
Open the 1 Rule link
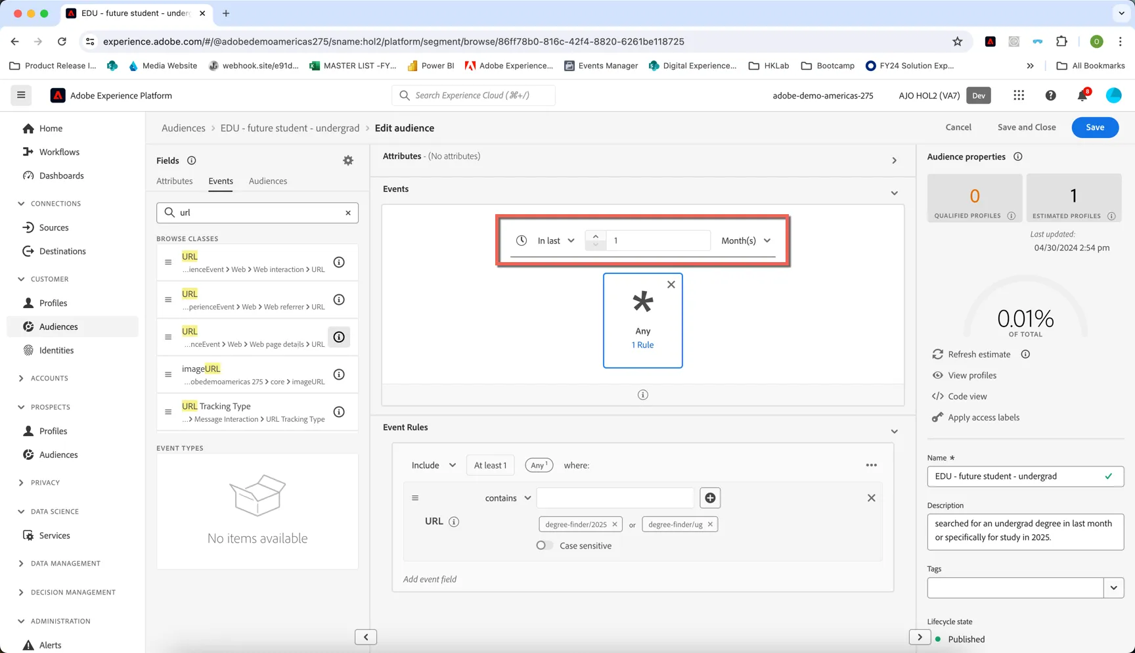(642, 345)
